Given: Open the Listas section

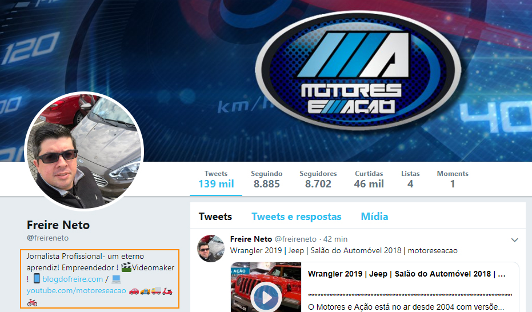Looking at the screenshot, I should [x=410, y=179].
